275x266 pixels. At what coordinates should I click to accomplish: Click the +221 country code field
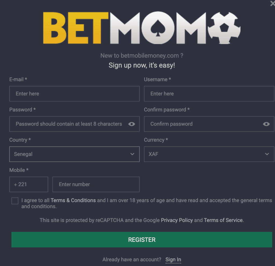(28, 184)
